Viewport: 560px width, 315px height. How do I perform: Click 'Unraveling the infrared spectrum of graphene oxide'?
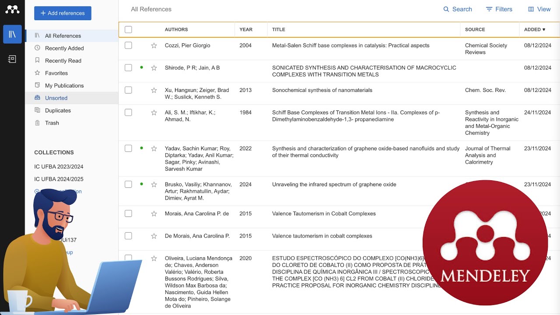[x=334, y=184]
